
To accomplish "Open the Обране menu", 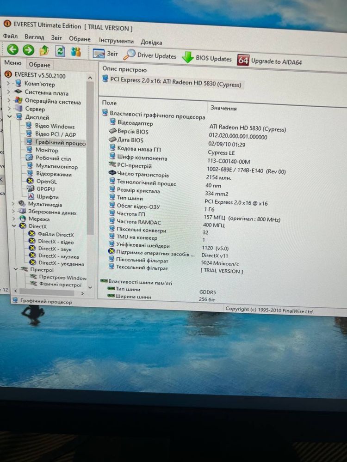I will pos(80,39).
